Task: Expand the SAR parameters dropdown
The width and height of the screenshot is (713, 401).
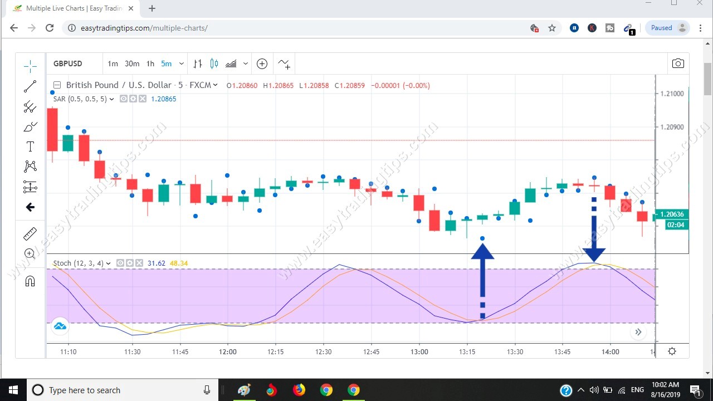Action: pyautogui.click(x=113, y=99)
